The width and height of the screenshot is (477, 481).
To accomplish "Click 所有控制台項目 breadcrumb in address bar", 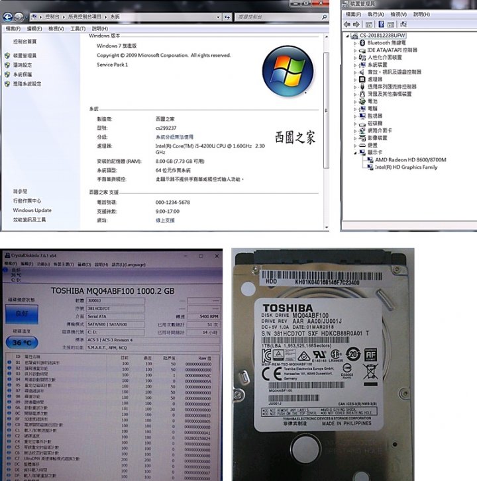I will click(x=85, y=17).
